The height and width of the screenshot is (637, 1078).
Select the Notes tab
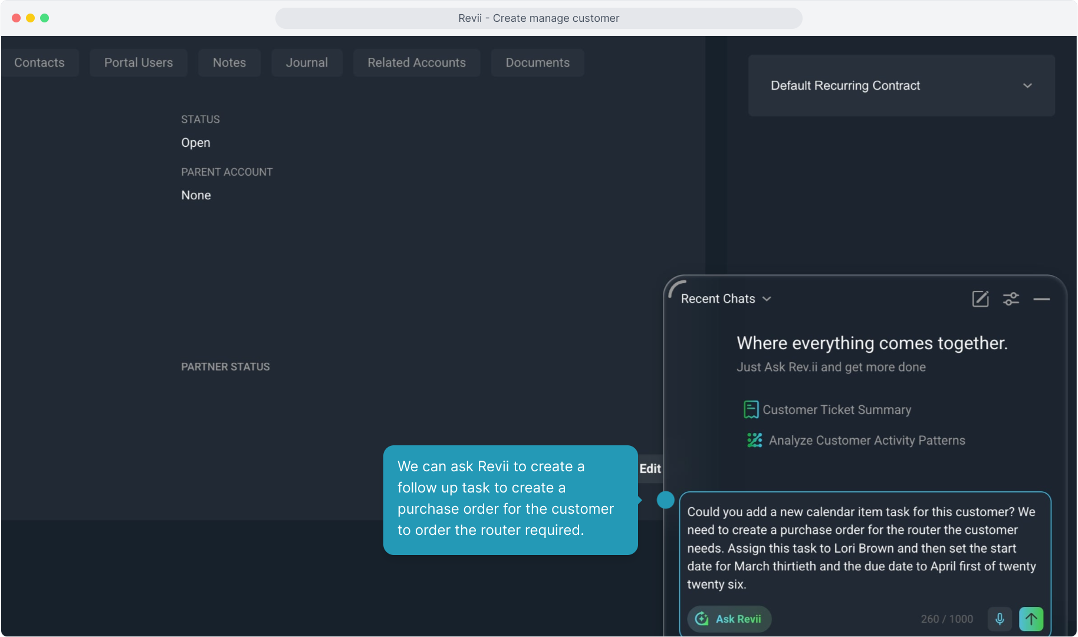pyautogui.click(x=229, y=63)
